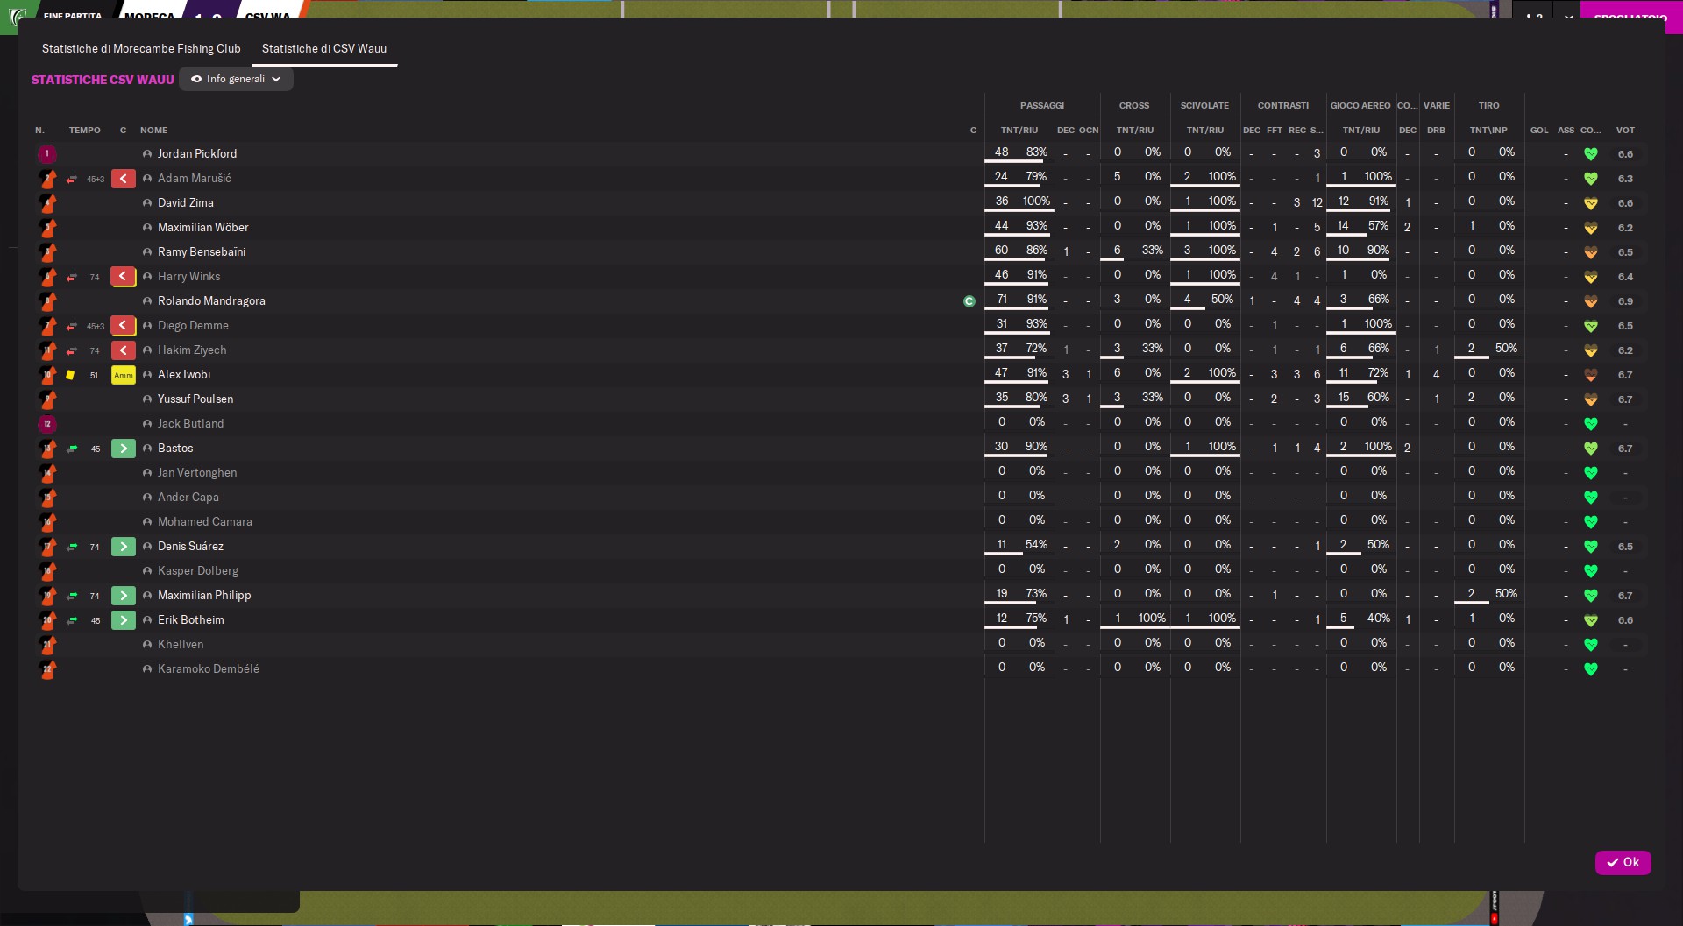Open Ander Capa player profile

pyautogui.click(x=188, y=497)
